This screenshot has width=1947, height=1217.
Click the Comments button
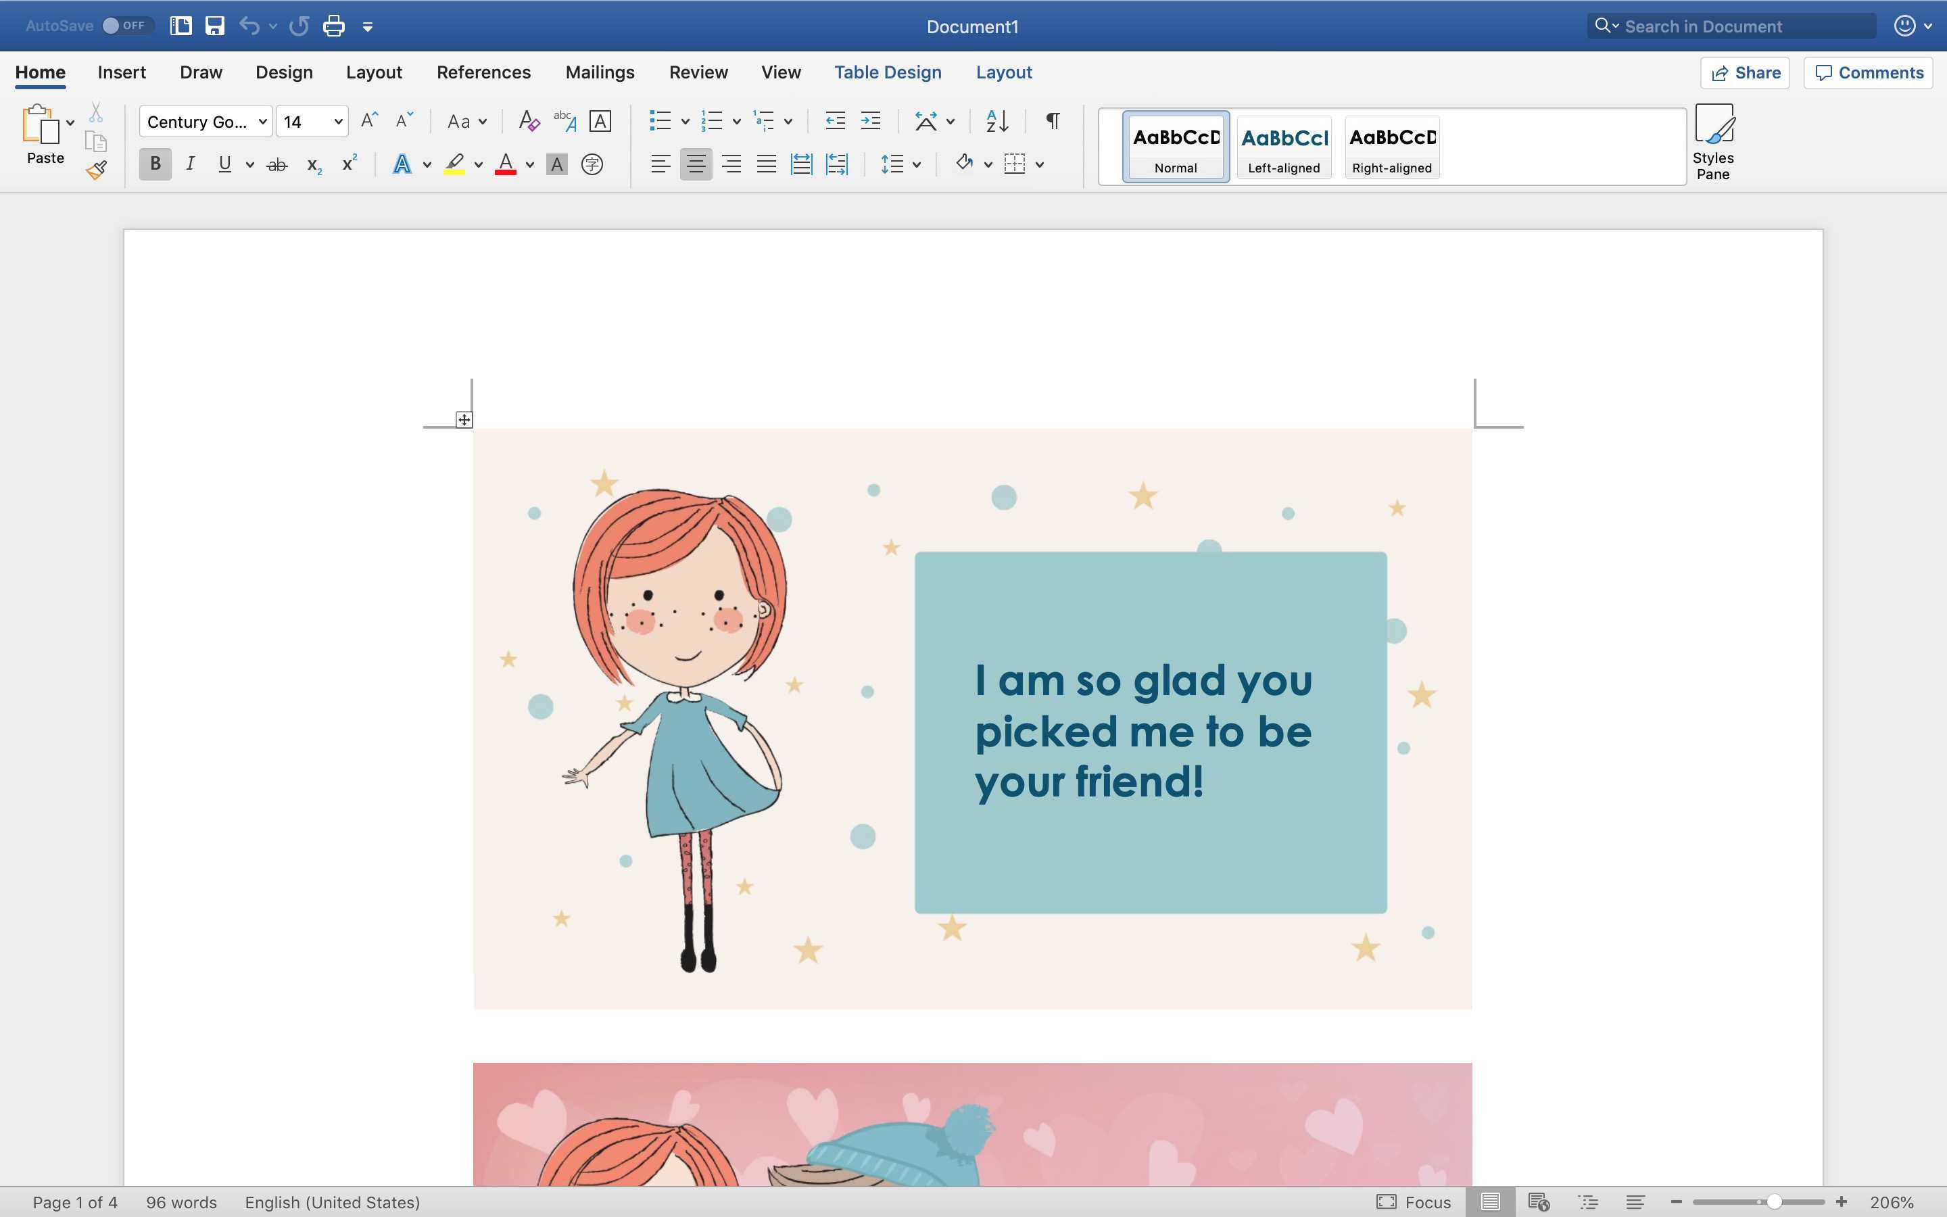tap(1869, 72)
